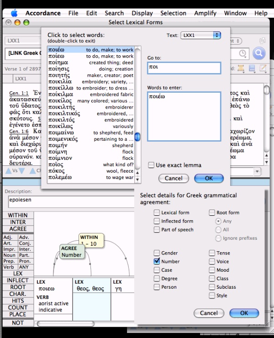Screen dimensions: 274x338
Task: Check the Degree agreement checkbox
Action: (x=157, y=279)
